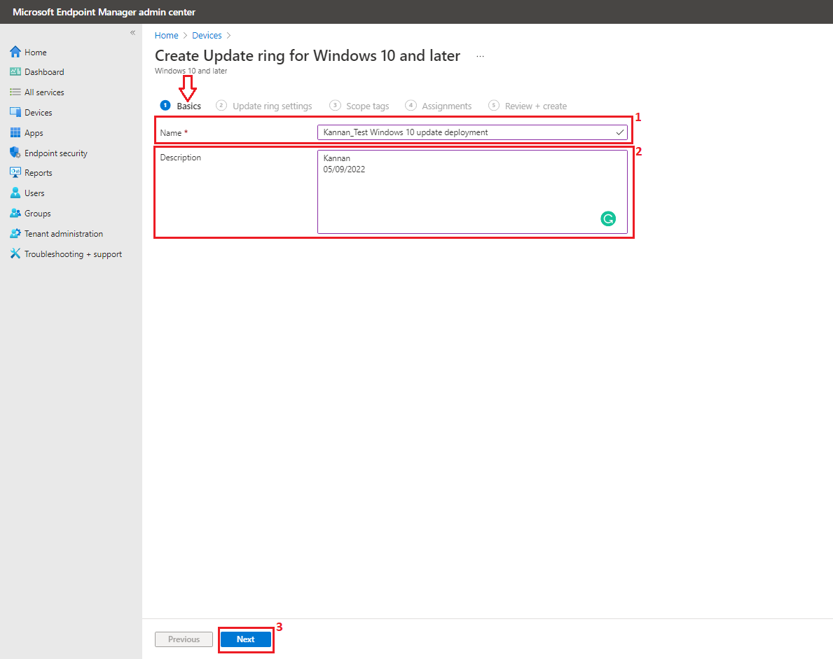
Task: Click the Grammarly icon in Description box
Action: click(607, 219)
